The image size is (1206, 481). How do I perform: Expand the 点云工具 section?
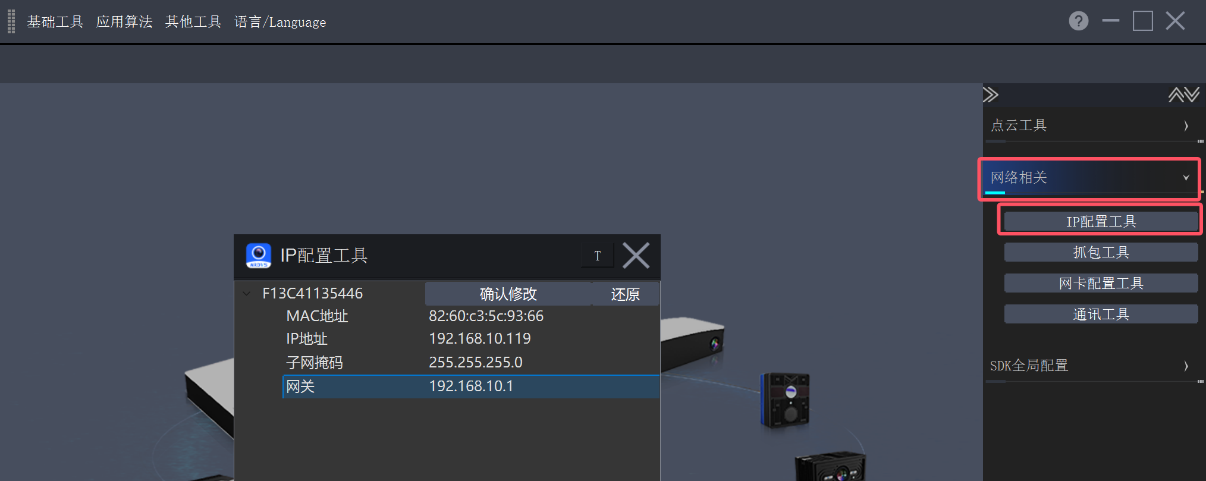tap(1091, 125)
